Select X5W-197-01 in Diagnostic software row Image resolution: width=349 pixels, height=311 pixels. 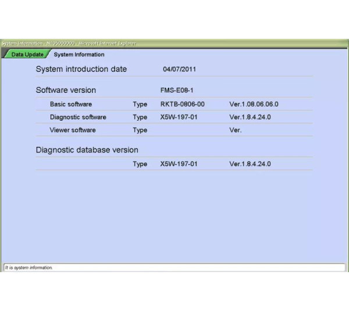coord(179,117)
